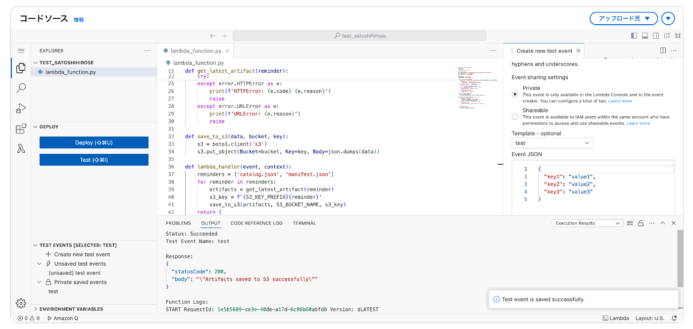This screenshot has height=329, width=693.
Task: Collapse Private saved events group
Action: [39, 282]
